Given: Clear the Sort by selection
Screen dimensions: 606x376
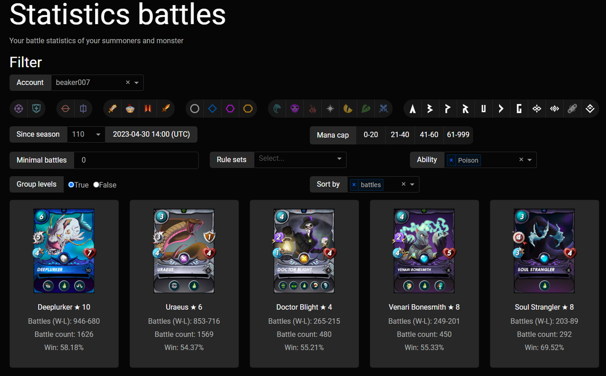Looking at the screenshot, I should (x=403, y=184).
